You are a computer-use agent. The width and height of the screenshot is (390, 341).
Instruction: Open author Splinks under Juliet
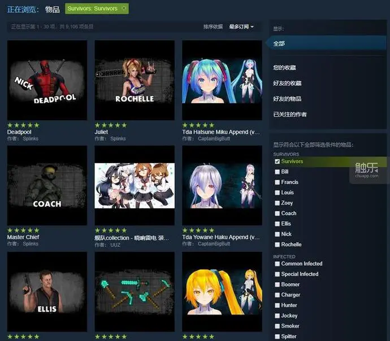tap(118, 138)
